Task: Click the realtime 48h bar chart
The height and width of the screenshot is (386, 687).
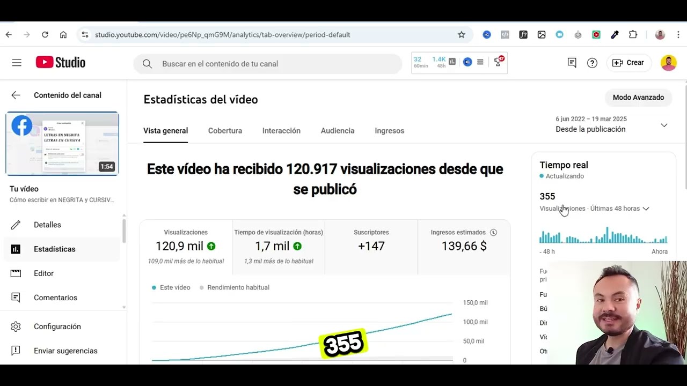Action: click(604, 235)
